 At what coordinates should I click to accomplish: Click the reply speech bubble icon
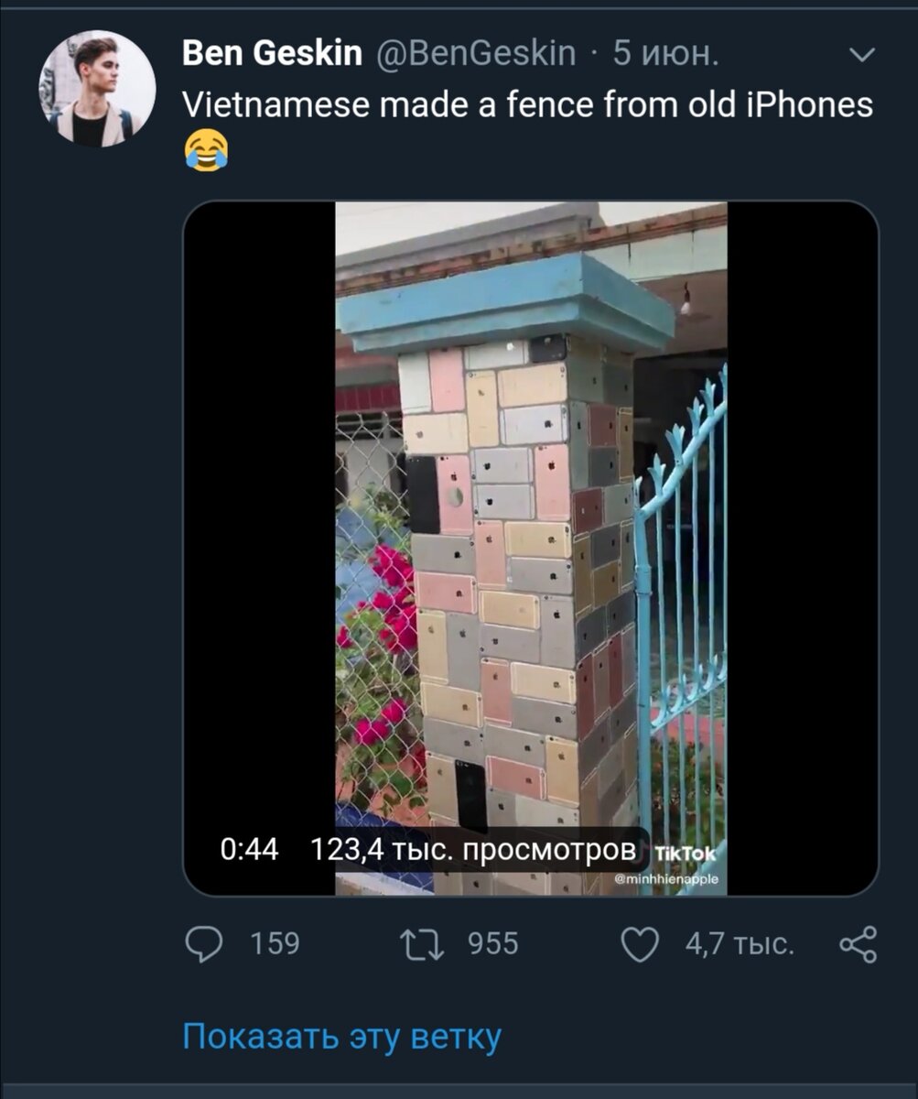[204, 943]
